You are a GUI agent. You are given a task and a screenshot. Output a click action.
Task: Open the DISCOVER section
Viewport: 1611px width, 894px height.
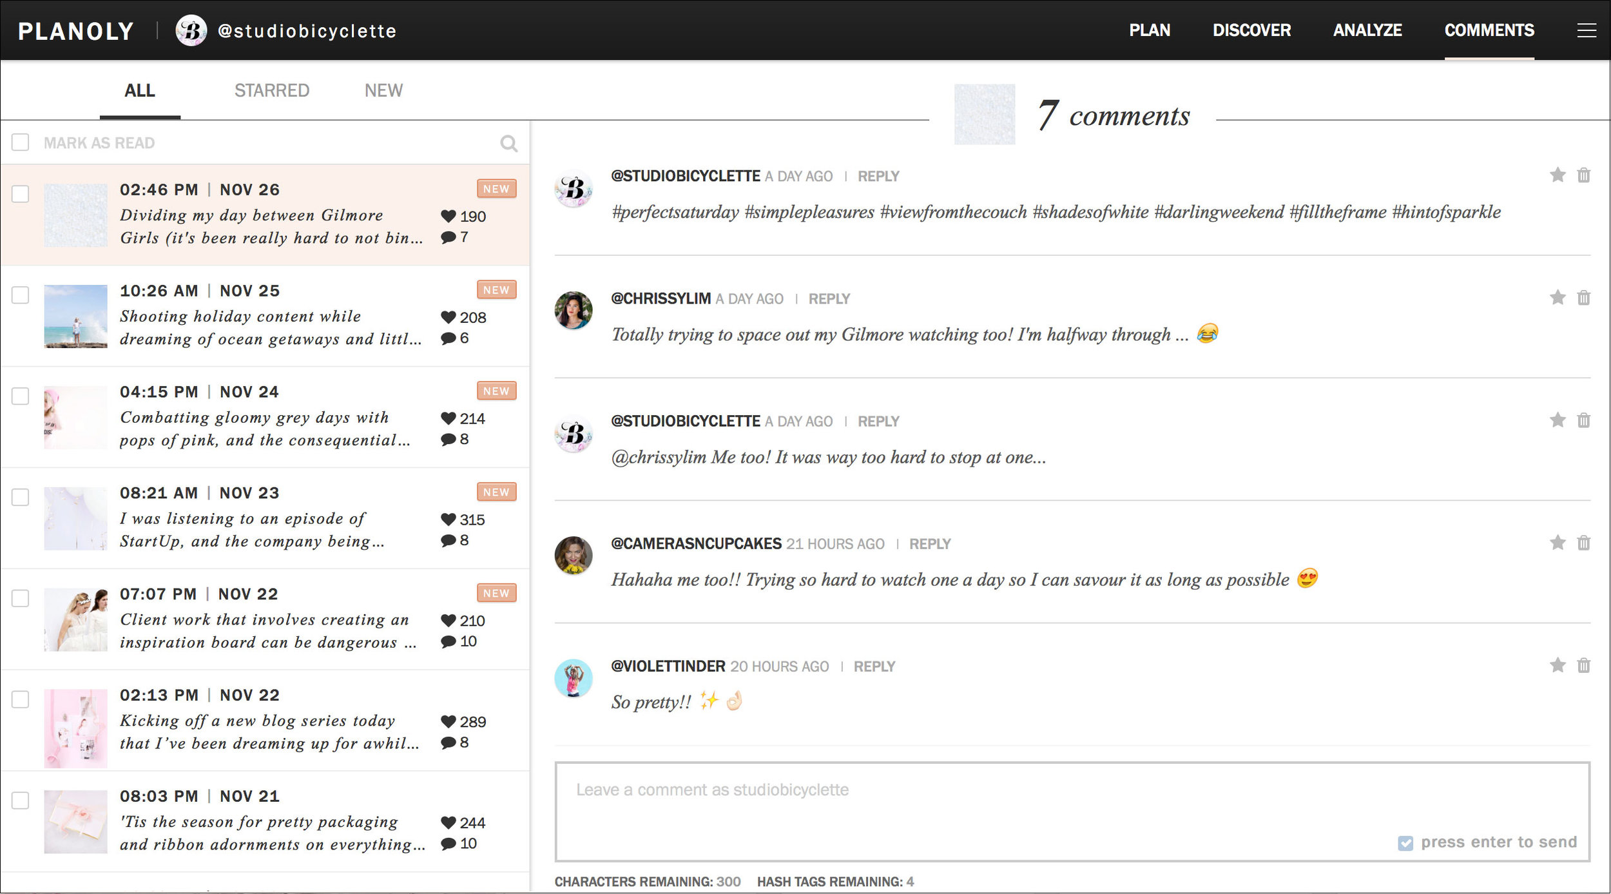[1251, 30]
